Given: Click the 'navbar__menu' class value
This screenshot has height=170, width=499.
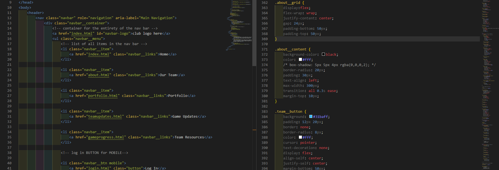Looking at the screenshot, I should (x=88, y=39).
